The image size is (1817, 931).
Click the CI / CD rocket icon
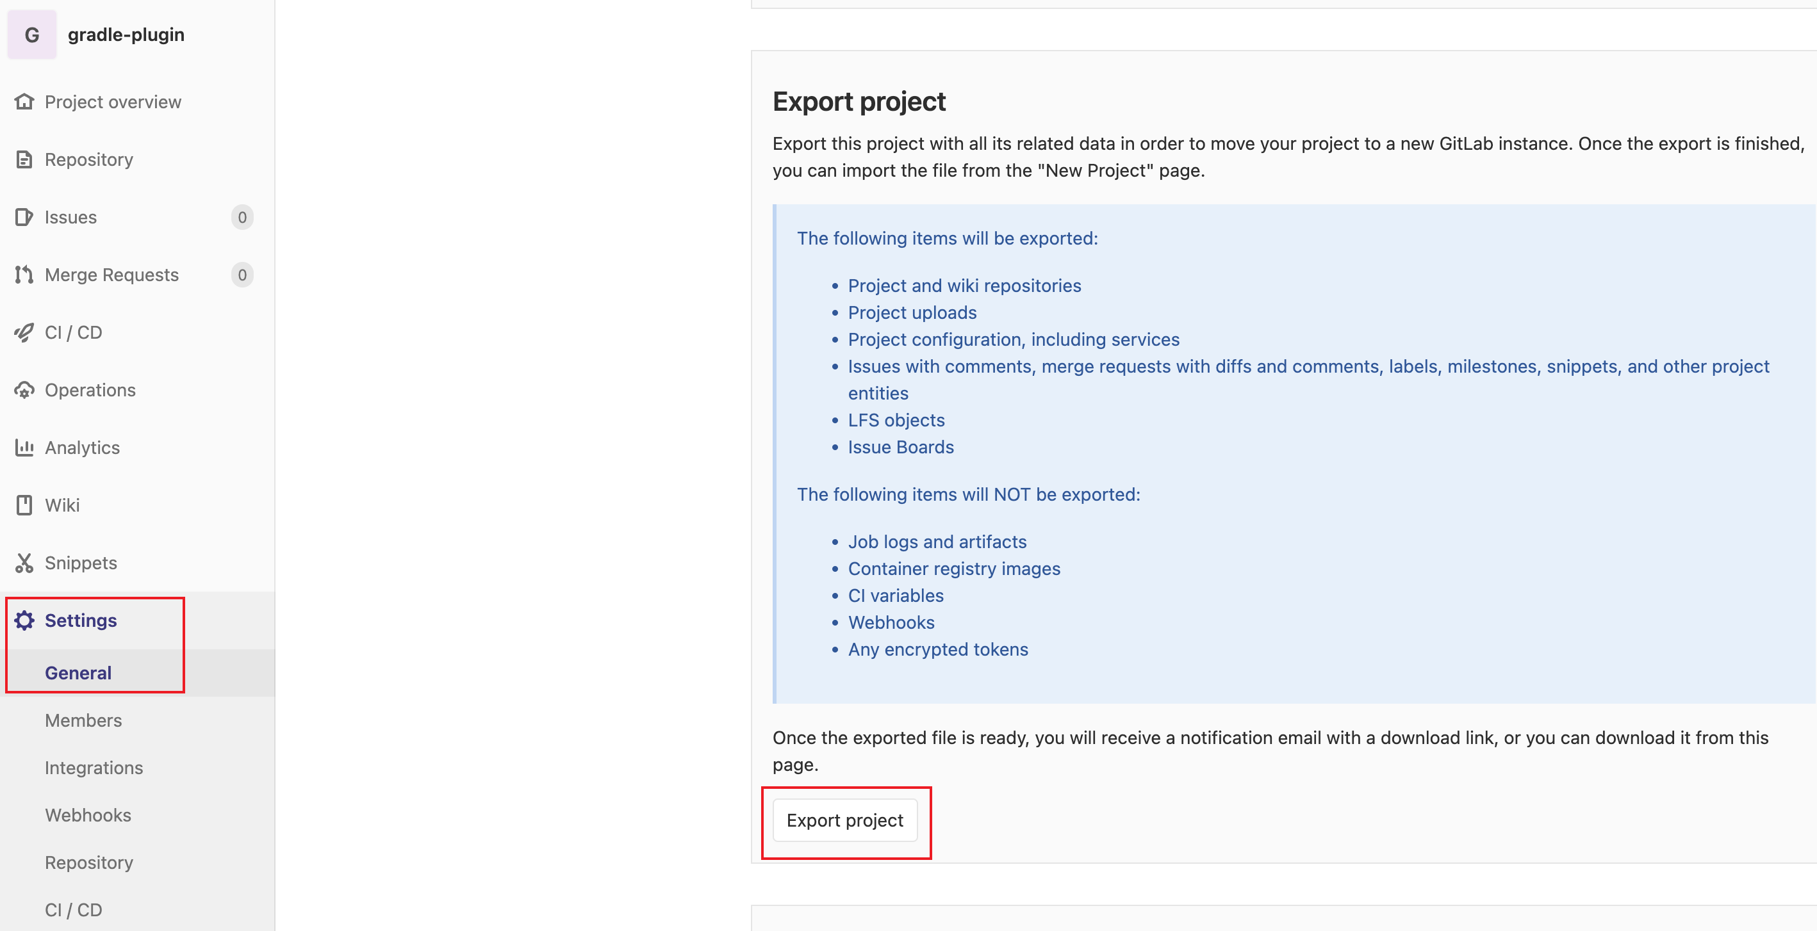tap(24, 332)
